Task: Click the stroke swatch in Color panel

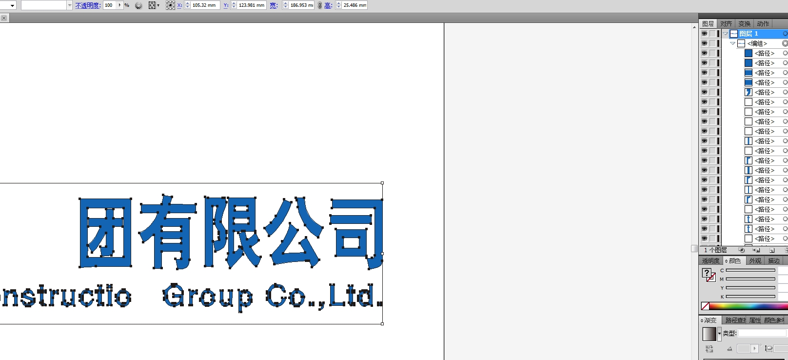Action: 711,278
